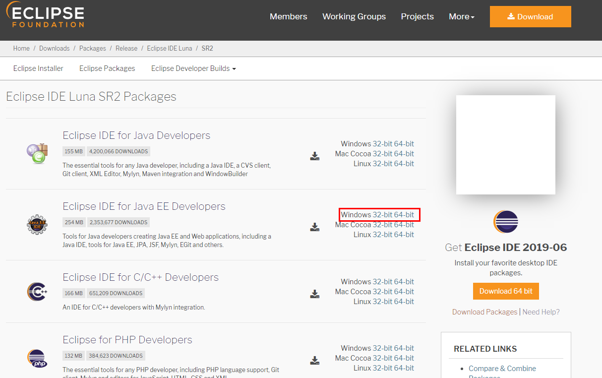Click the Eclipse Foundation logo
The width and height of the screenshot is (602, 378).
tap(45, 15)
